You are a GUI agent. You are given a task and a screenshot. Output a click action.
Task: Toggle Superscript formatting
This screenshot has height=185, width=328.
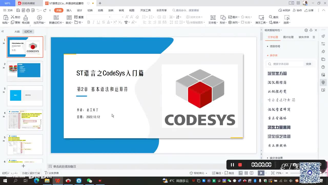click(115, 22)
